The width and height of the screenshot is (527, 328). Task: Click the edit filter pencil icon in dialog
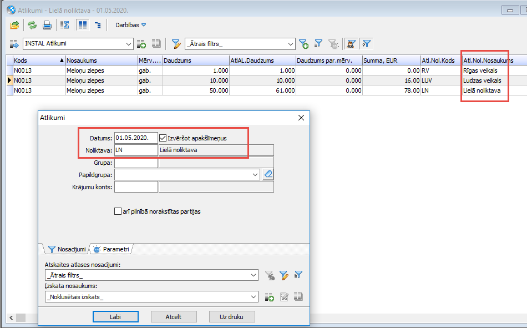click(x=283, y=275)
